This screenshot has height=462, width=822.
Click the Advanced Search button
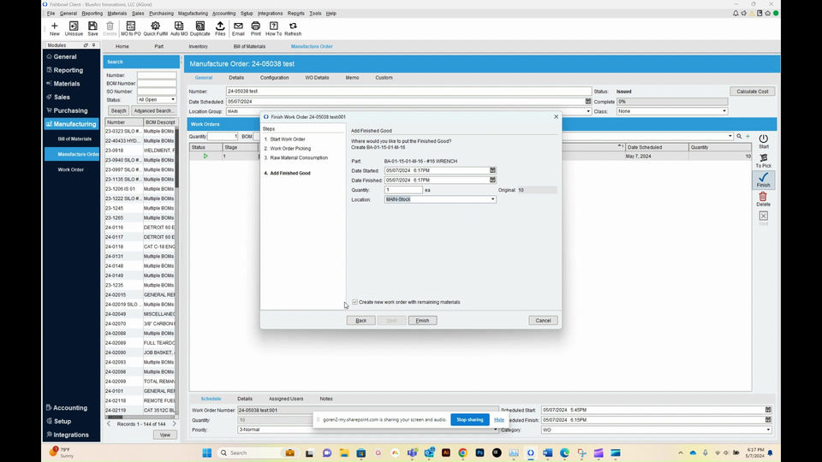tap(152, 110)
